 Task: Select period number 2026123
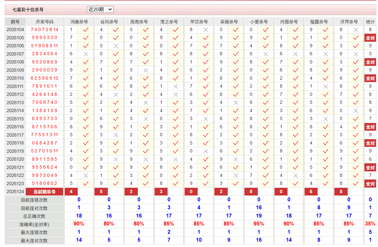click(x=15, y=183)
